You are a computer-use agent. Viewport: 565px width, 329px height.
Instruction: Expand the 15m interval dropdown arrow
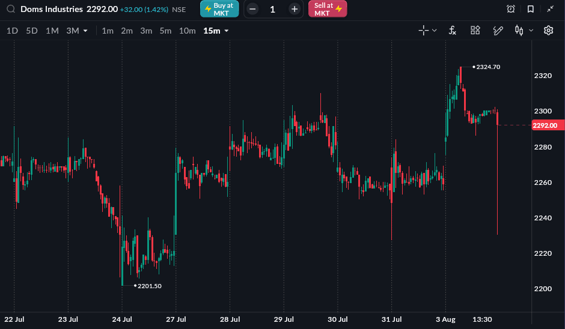click(226, 31)
